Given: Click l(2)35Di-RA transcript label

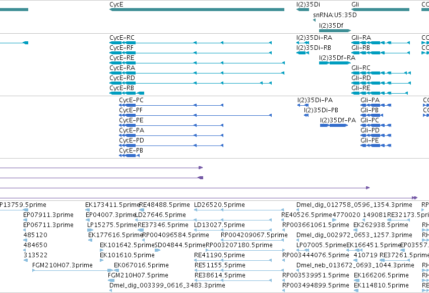Looking at the screenshot, I should [315, 38].
